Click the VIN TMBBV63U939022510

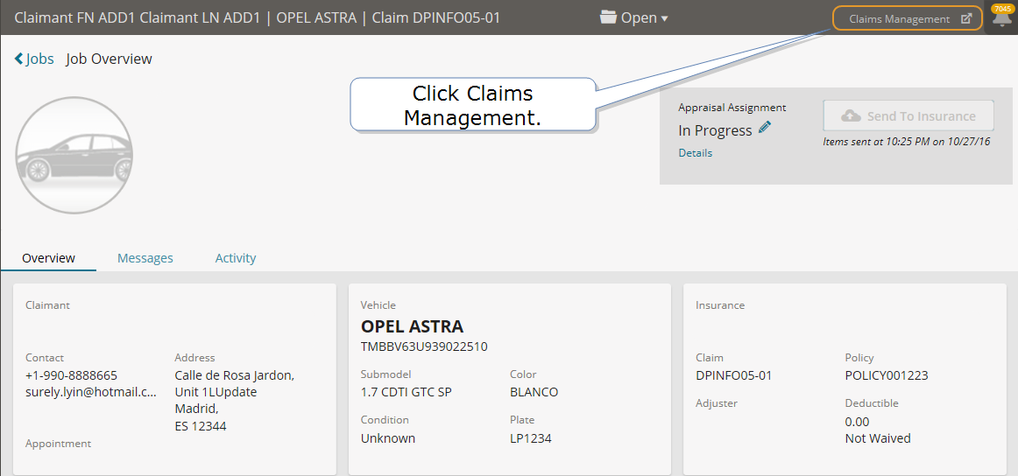point(424,347)
